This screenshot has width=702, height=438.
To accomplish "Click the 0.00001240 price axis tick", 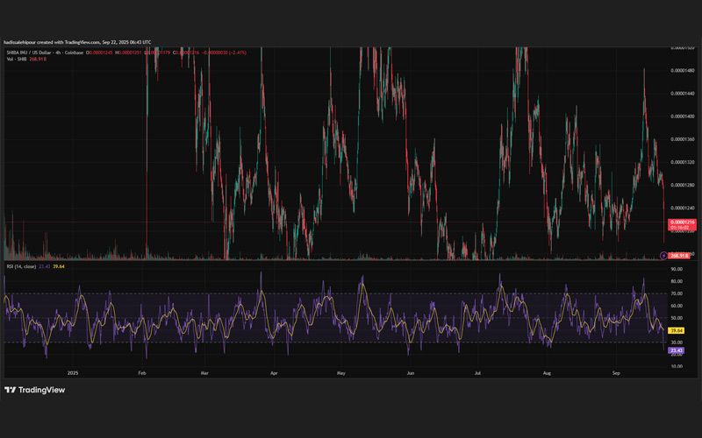I will [x=683, y=208].
